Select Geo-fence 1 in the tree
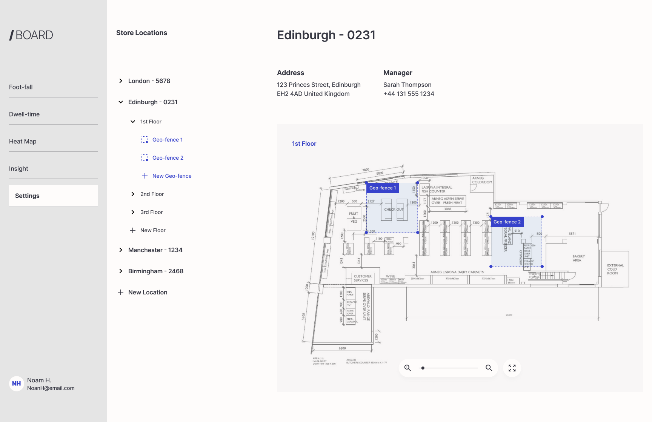Screen dimensions: 652x422 168,140
